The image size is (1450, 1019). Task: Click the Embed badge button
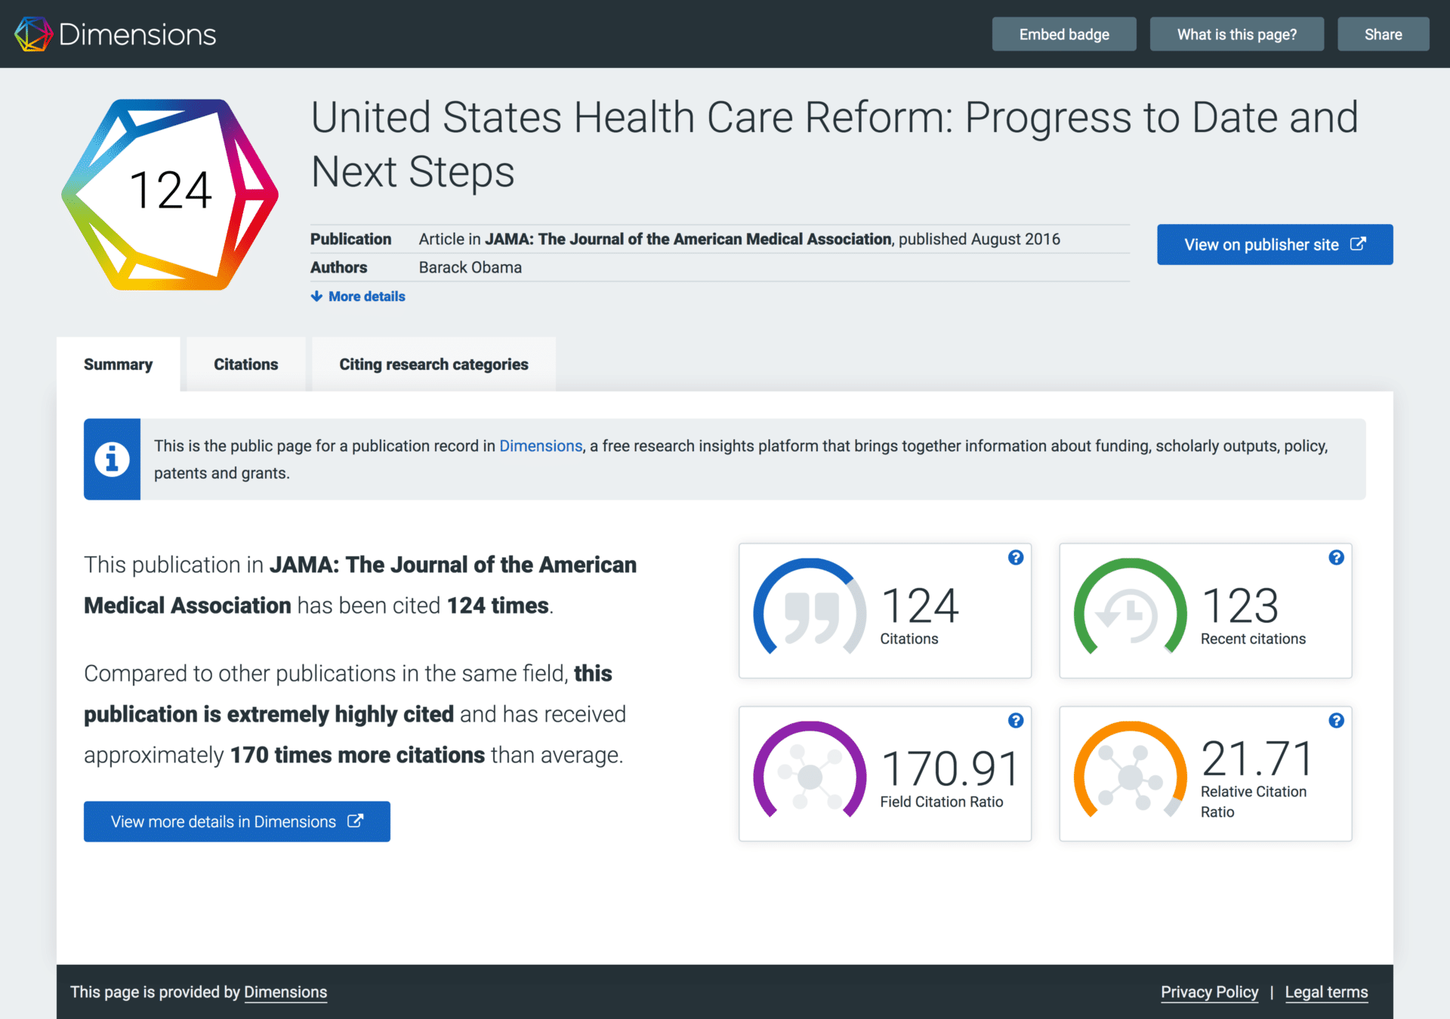(x=1063, y=35)
